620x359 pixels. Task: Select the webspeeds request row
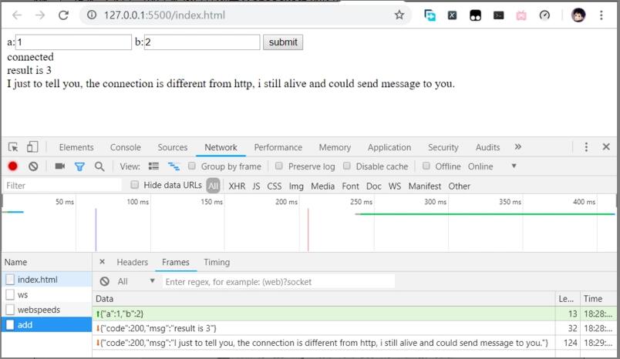[x=47, y=310]
